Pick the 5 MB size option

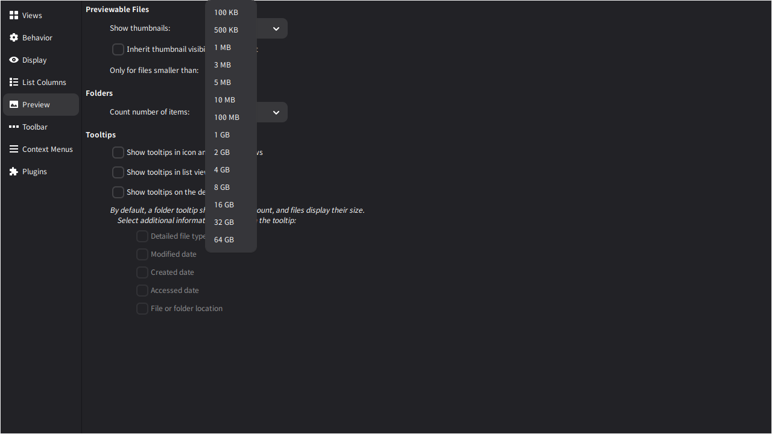231,83
